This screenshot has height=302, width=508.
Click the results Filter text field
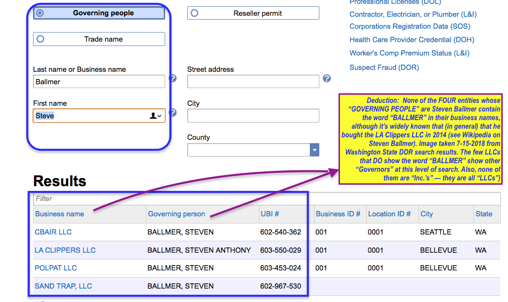[168, 199]
